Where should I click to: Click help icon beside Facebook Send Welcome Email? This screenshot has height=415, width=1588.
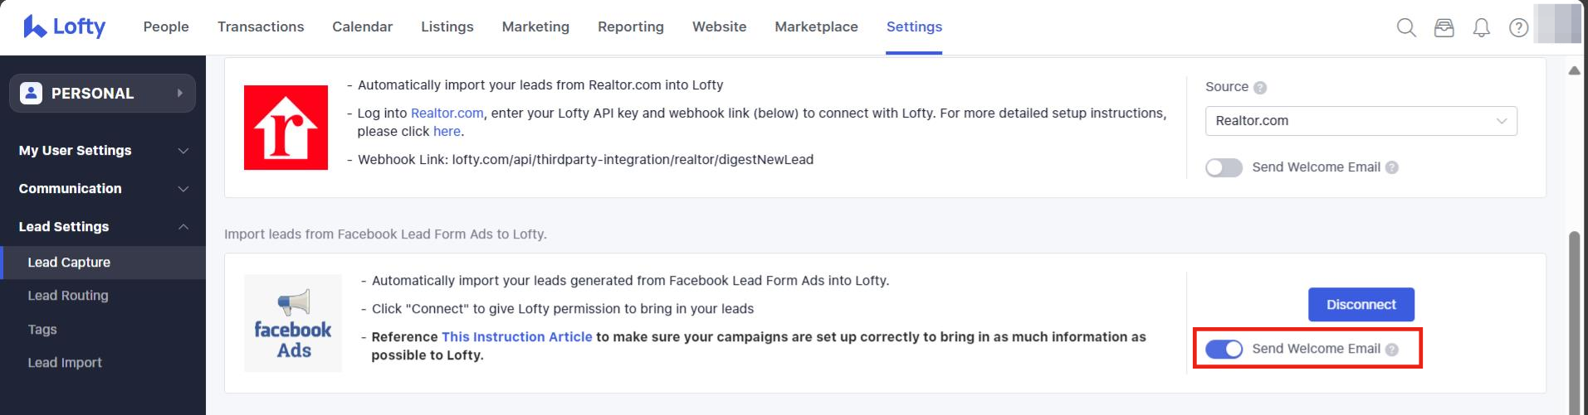tap(1392, 350)
